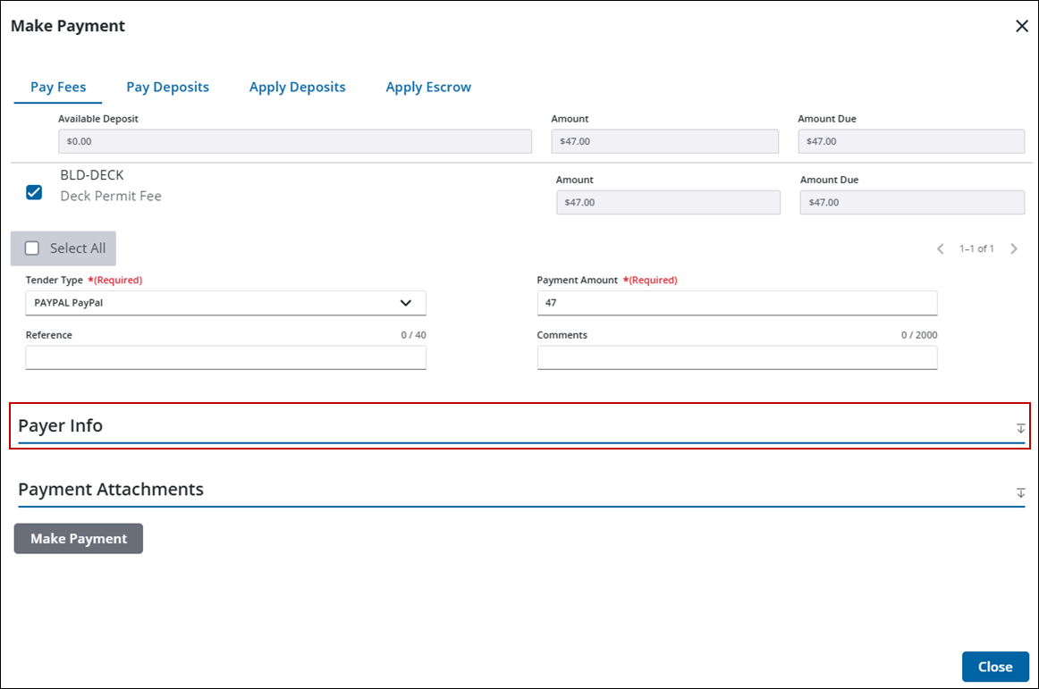Switch to the Pay Fees tab
Image resolution: width=1039 pixels, height=689 pixels.
click(x=58, y=87)
